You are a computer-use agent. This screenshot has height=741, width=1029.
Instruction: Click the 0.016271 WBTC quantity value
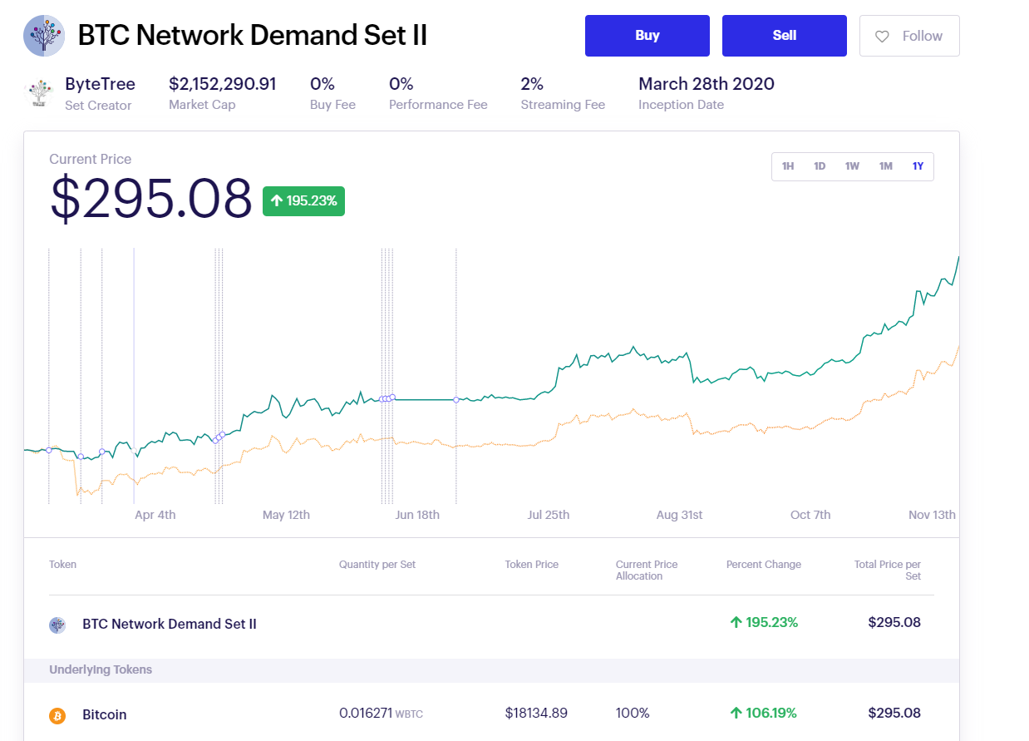coord(381,714)
